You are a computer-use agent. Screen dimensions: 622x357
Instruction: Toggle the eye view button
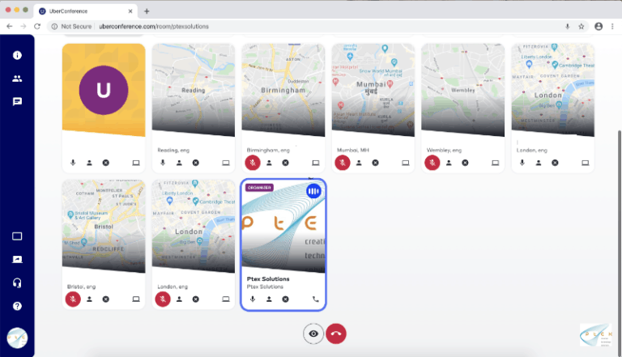tap(313, 334)
